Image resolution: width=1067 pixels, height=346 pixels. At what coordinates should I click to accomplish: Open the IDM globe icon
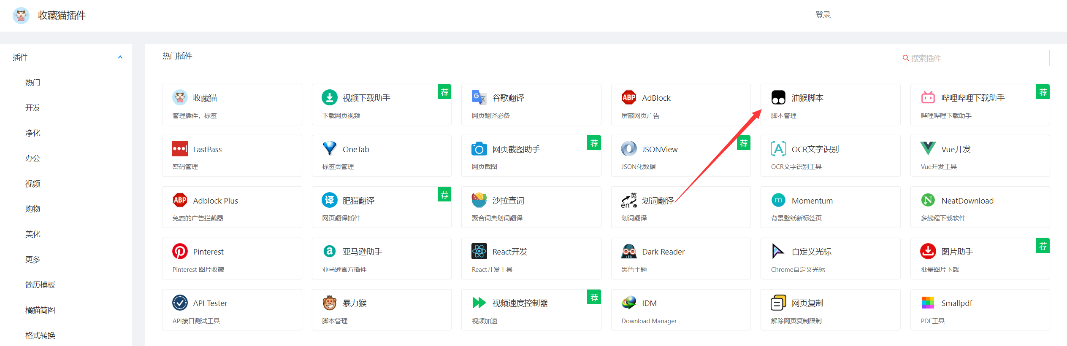(x=628, y=303)
